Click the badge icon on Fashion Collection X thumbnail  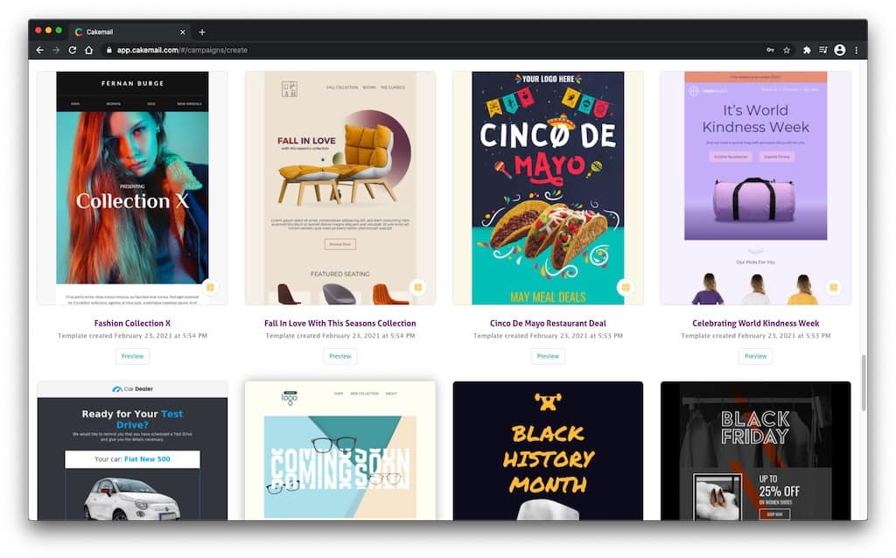(x=210, y=287)
